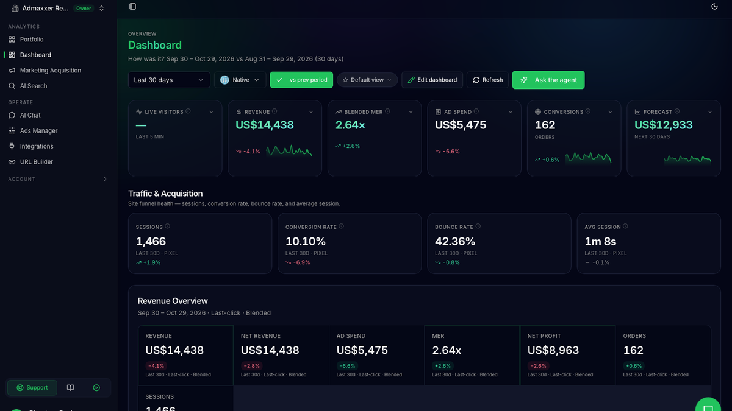The image size is (732, 411).
Task: Click the Revenue card info icon
Action: (275, 111)
